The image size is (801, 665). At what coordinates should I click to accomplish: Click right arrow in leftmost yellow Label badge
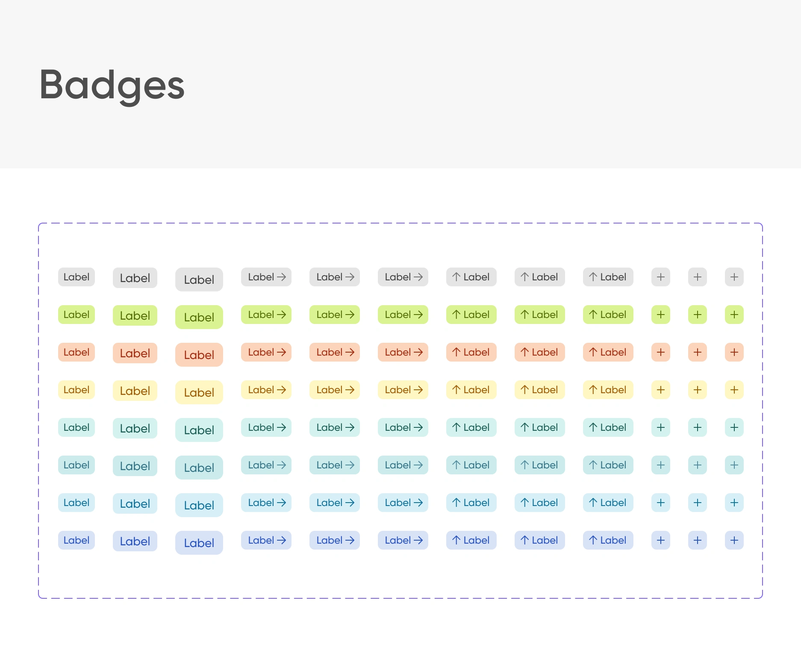pyautogui.click(x=281, y=390)
